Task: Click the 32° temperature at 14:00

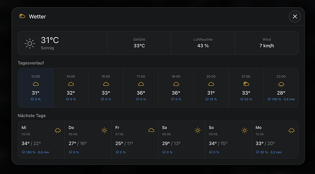Action: (71, 93)
